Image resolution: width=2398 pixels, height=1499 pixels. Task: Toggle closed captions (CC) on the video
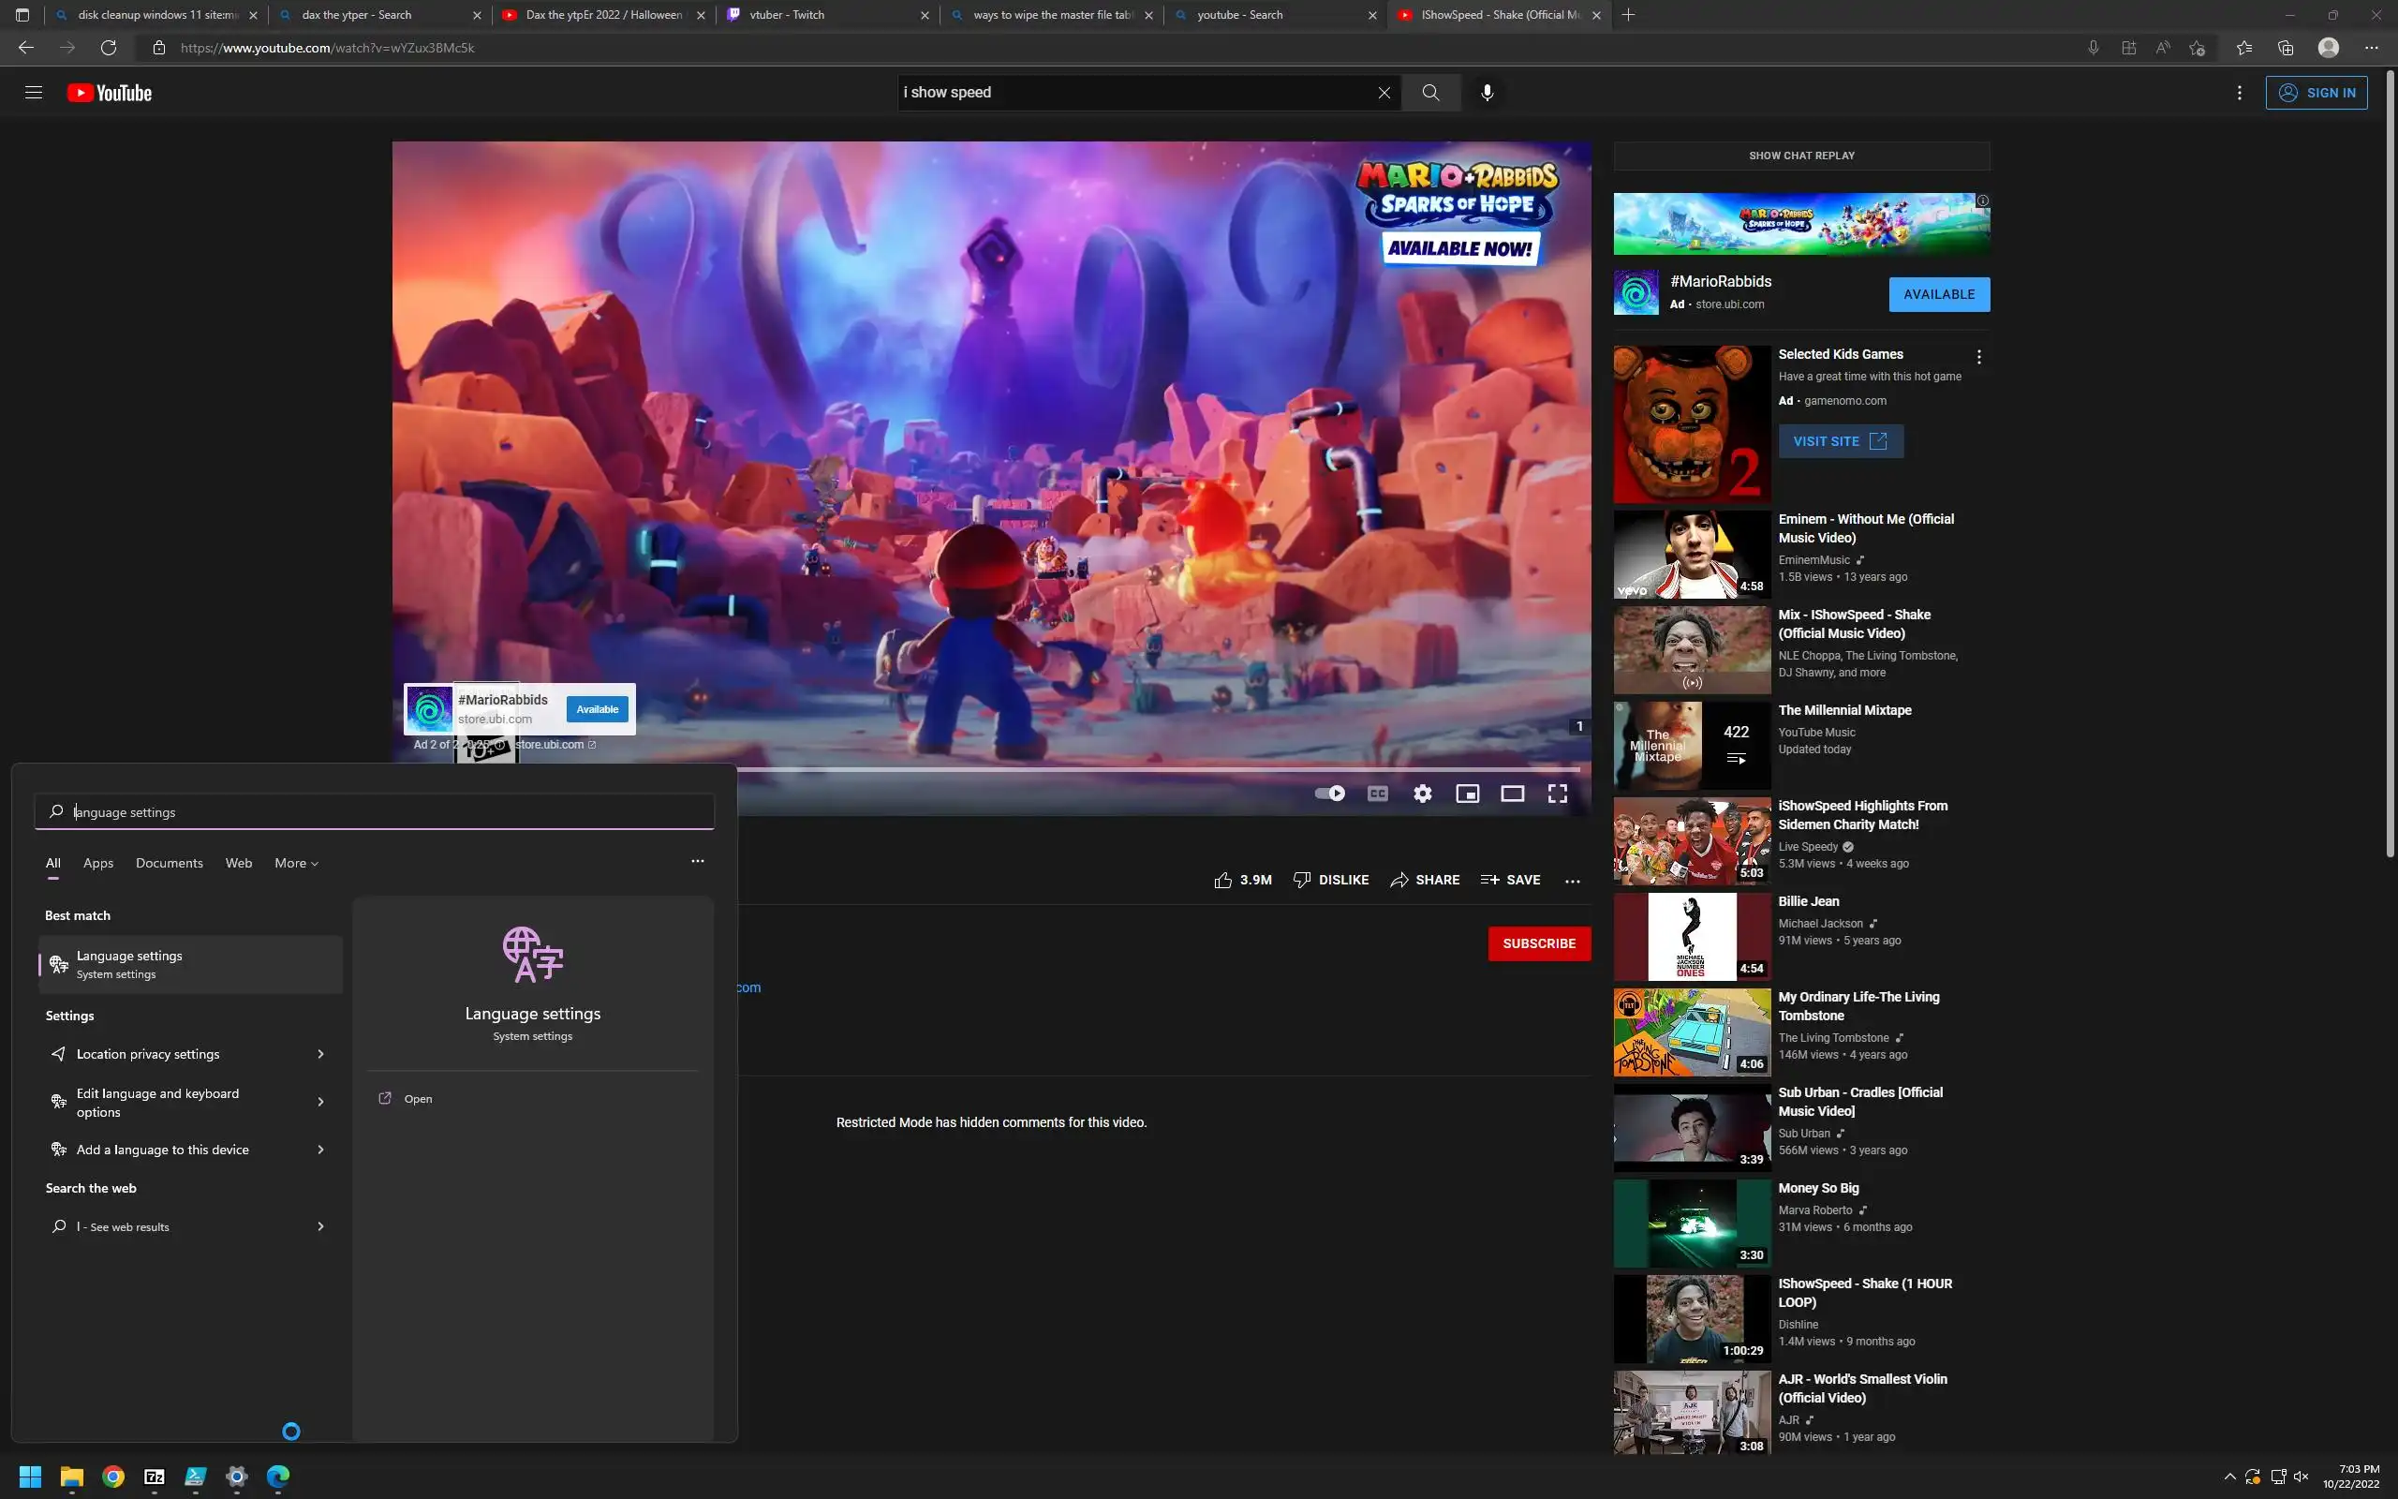coord(1377,794)
